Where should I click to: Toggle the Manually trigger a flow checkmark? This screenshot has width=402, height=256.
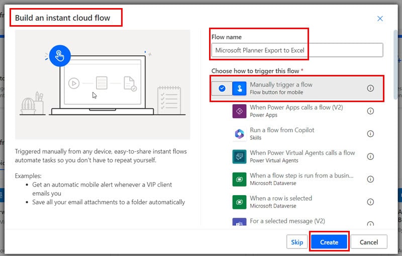tap(222, 88)
